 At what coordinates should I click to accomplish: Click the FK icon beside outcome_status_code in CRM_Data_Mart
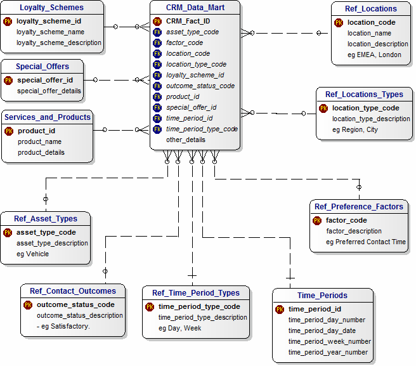click(x=157, y=86)
